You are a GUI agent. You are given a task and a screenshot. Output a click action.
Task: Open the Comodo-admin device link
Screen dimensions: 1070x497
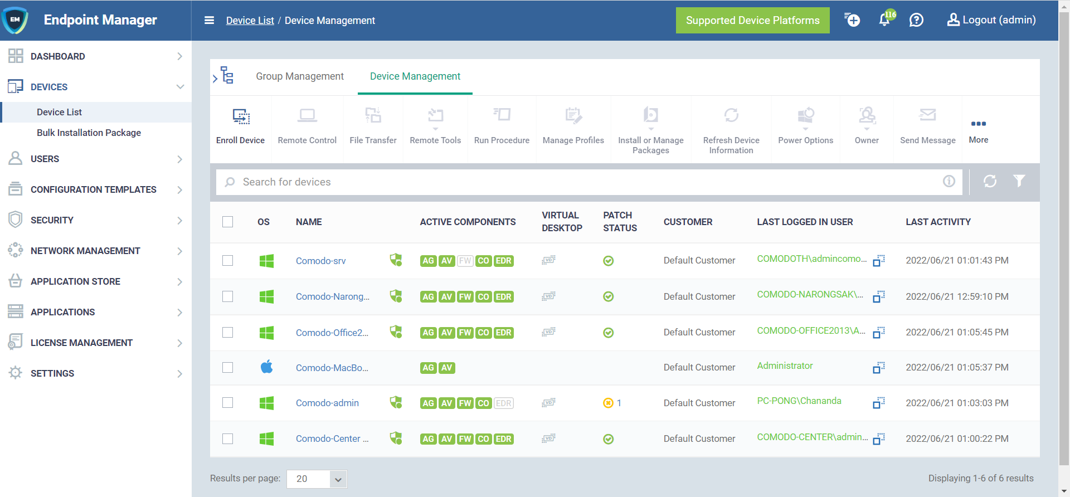point(327,403)
